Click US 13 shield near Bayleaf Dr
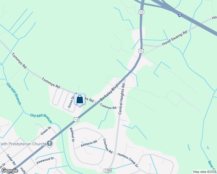The height and width of the screenshot is (174, 217). [x=76, y=119]
